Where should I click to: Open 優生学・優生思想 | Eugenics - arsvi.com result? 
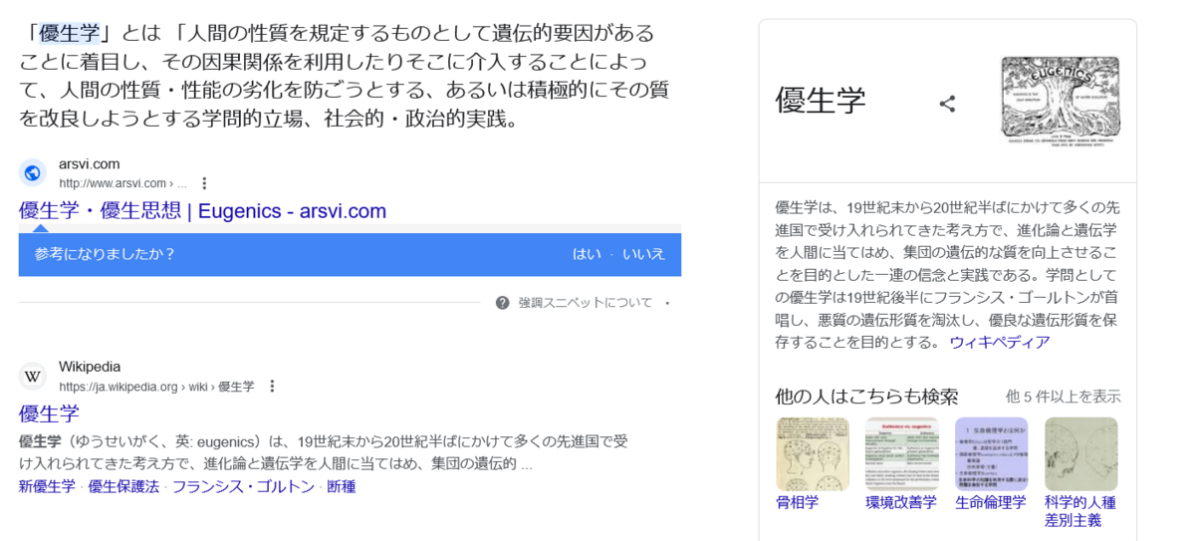click(202, 211)
